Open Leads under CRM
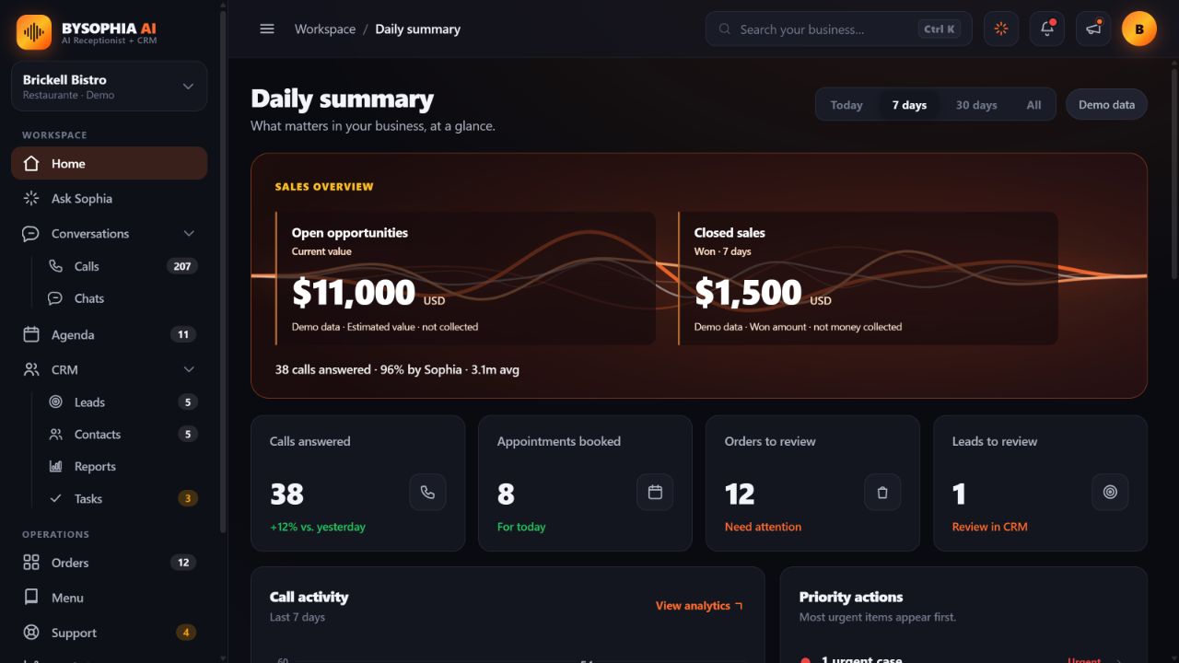The width and height of the screenshot is (1179, 663). [122, 402]
